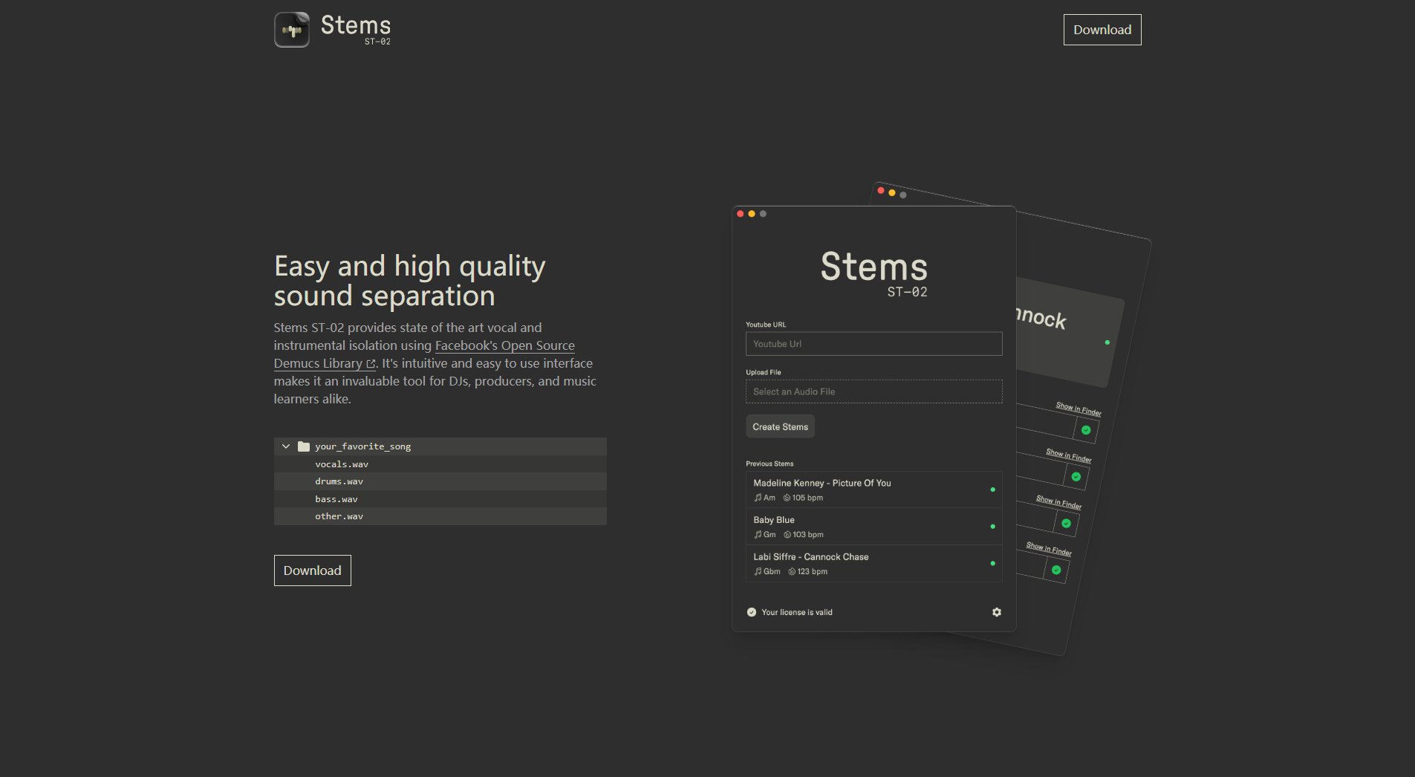Screen dimensions: 1415x777
Task: Click the license valid checkmark icon
Action: [x=752, y=612]
